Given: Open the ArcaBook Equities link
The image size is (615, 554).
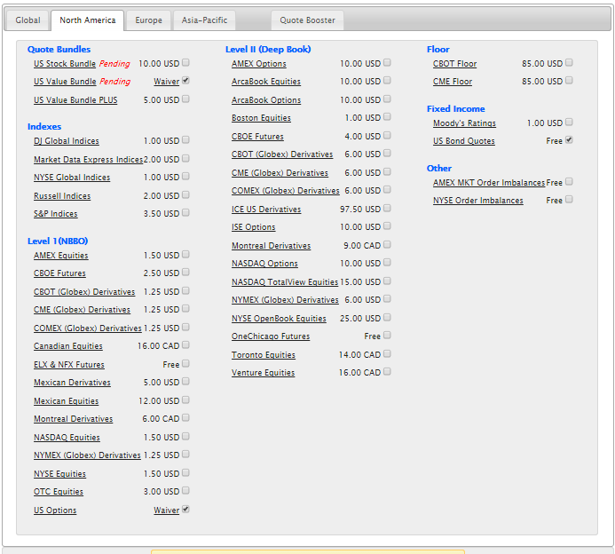Looking at the screenshot, I should (x=266, y=82).
